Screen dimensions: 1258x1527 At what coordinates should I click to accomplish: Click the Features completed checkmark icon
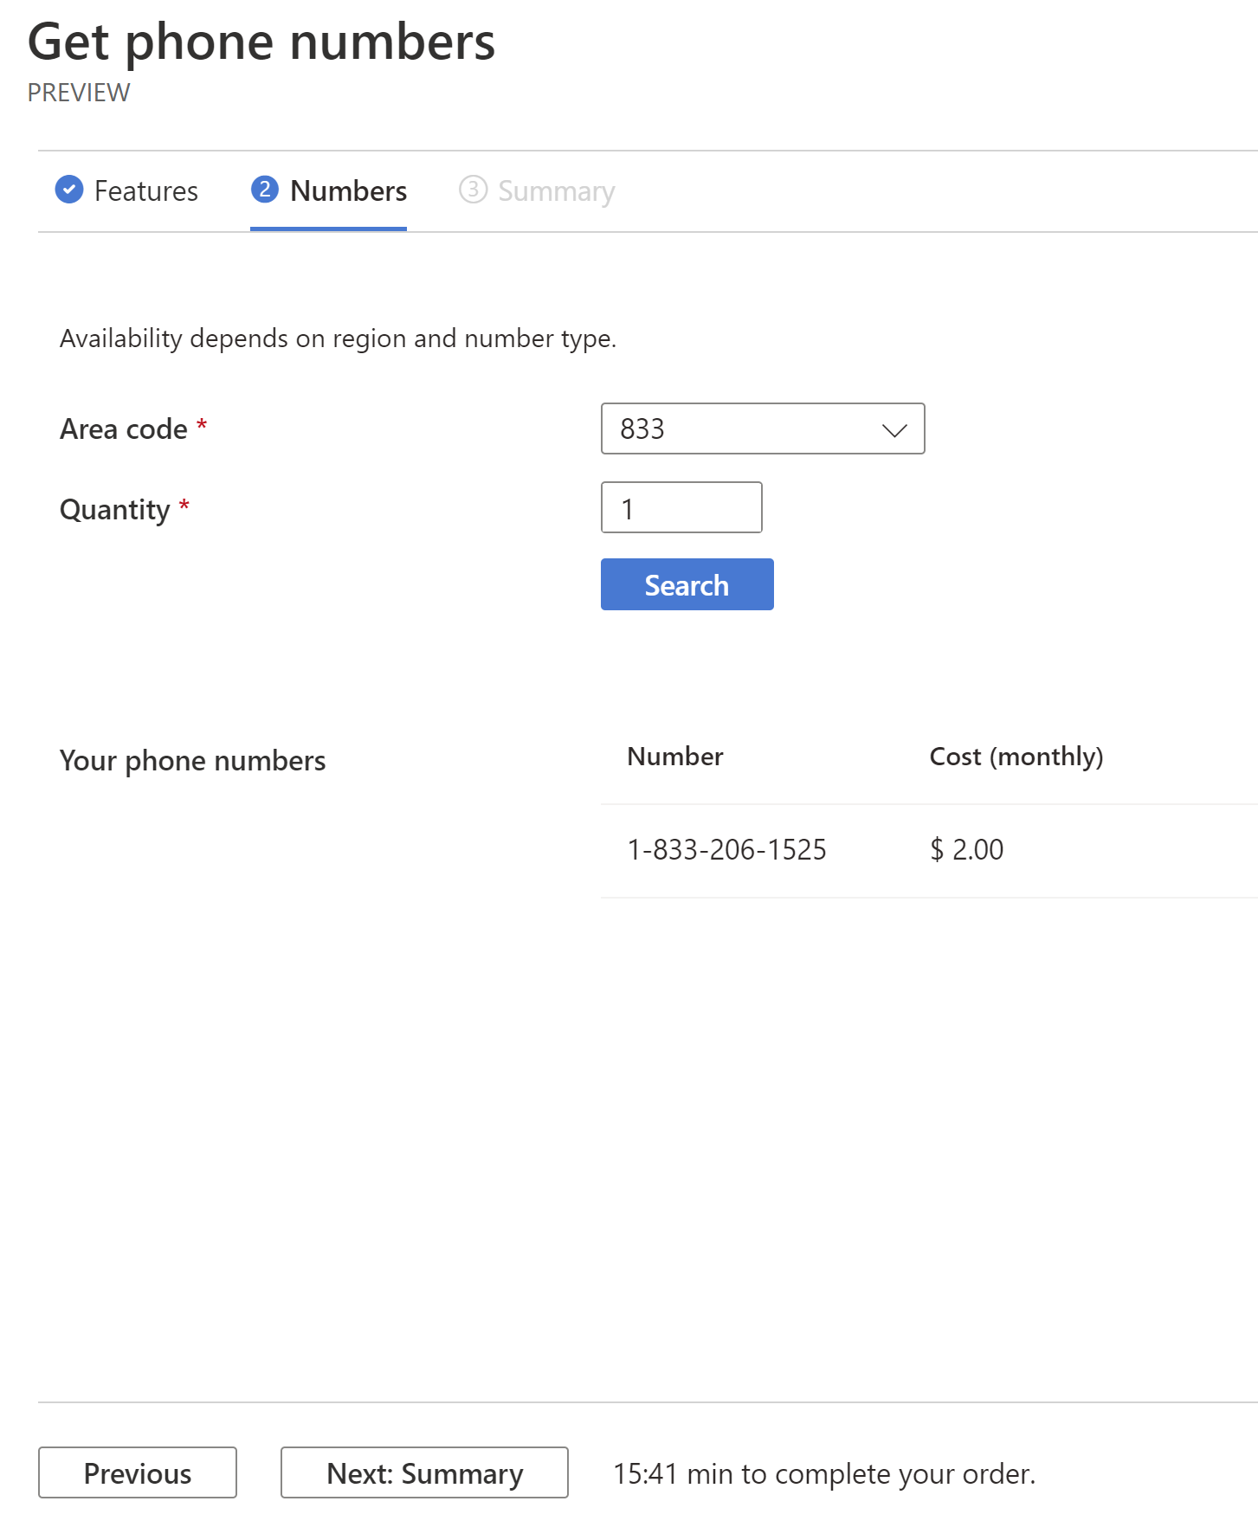69,189
